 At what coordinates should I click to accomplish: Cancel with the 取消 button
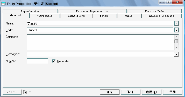point(131,92)
